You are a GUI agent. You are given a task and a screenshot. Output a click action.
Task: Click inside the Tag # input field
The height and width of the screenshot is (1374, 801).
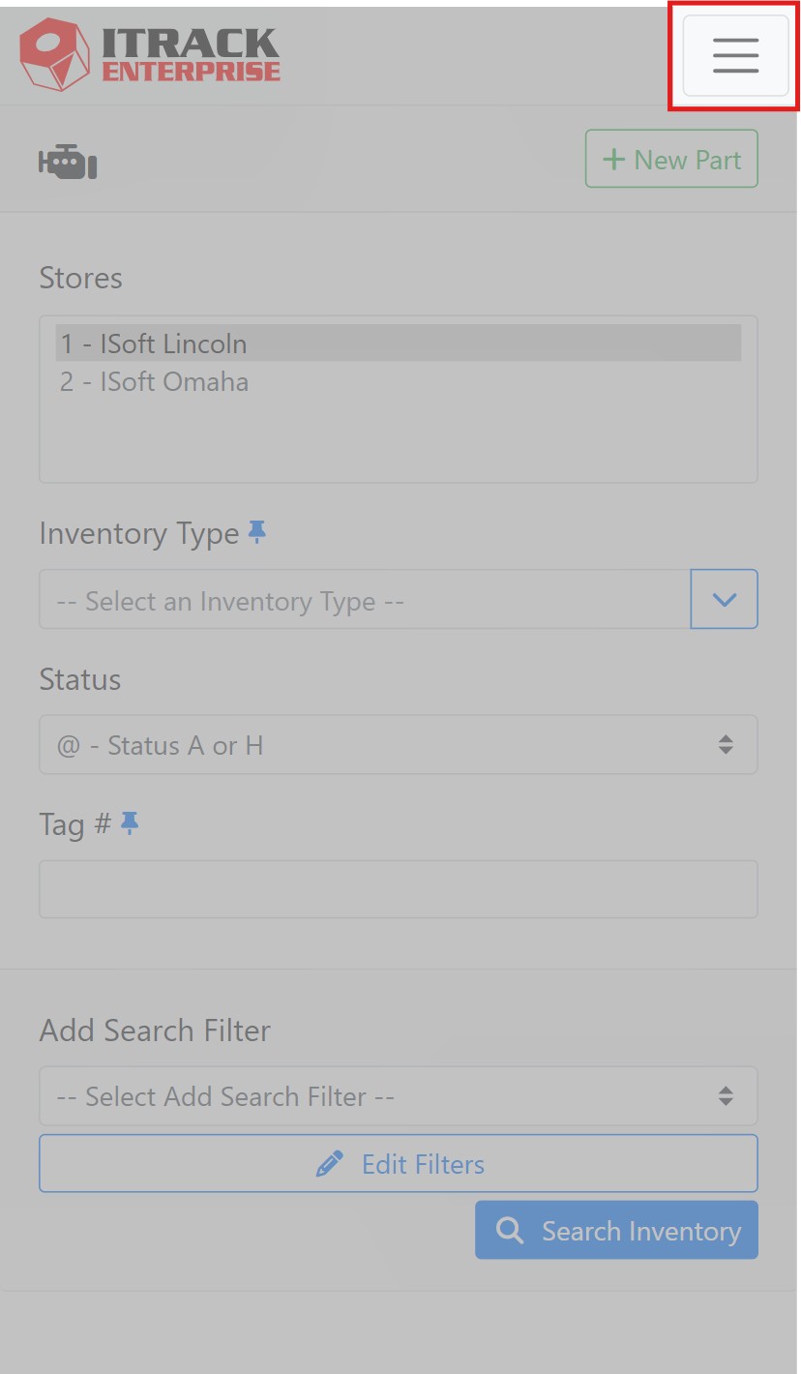(398, 888)
